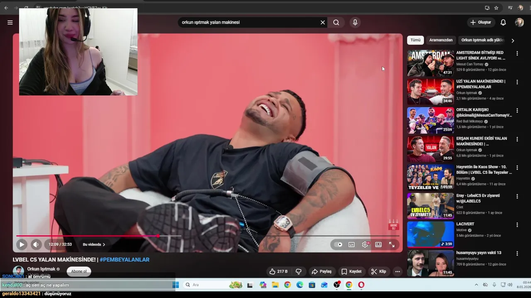Show hidden system tray icons
The image size is (531, 298).
coord(476,285)
